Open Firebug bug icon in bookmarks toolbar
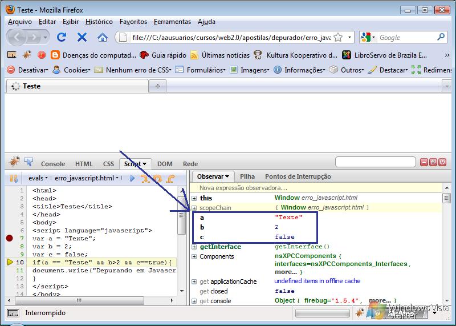Screen dimensions: 456x326 [27, 55]
